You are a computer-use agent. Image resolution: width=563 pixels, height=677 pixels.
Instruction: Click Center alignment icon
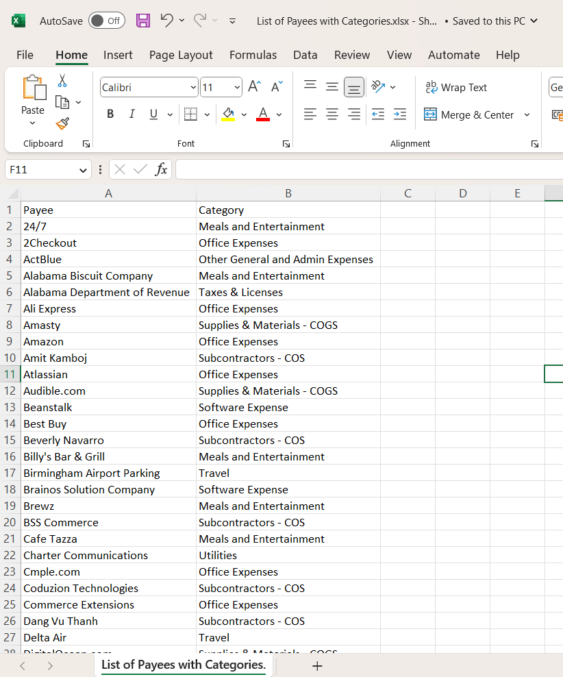pos(331,114)
